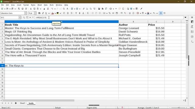
Task: Open the sidebar Navigator compass icon
Action: pos(192,37)
